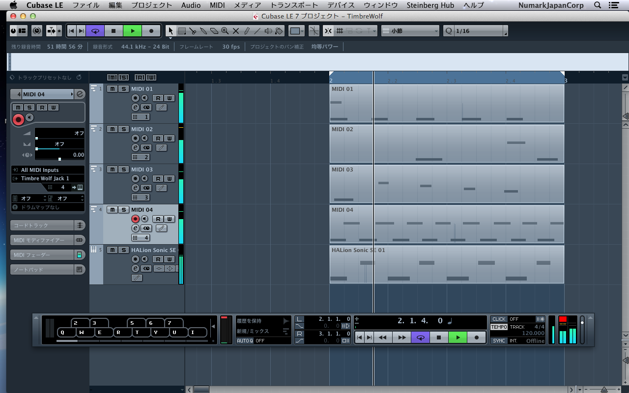The height and width of the screenshot is (393, 629).
Task: Select the Play speaker tool
Action: tap(268, 31)
